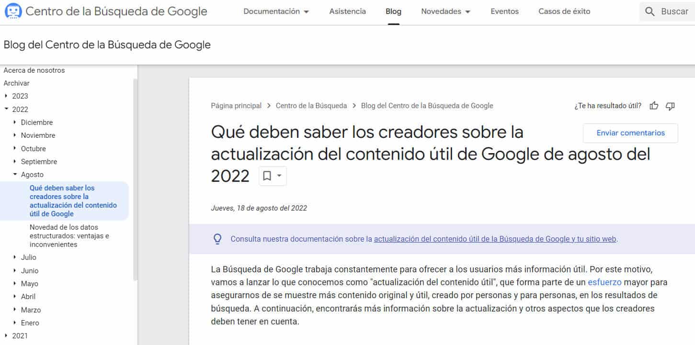
Task: Click the thumbs down not helpful icon
Action: (670, 106)
